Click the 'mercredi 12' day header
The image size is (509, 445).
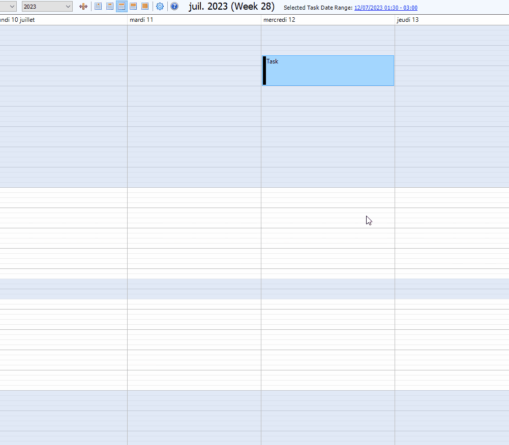click(x=328, y=20)
